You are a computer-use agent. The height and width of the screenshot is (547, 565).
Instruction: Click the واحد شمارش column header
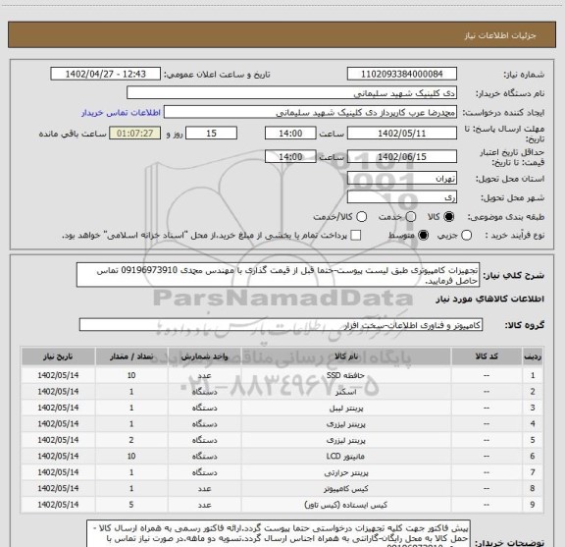point(204,356)
